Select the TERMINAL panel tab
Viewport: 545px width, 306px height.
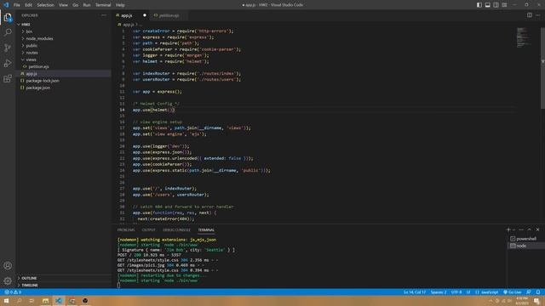pyautogui.click(x=206, y=230)
